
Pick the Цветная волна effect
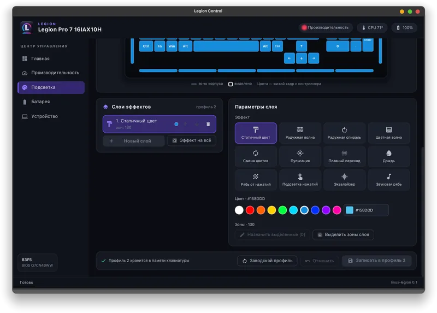tap(388, 133)
